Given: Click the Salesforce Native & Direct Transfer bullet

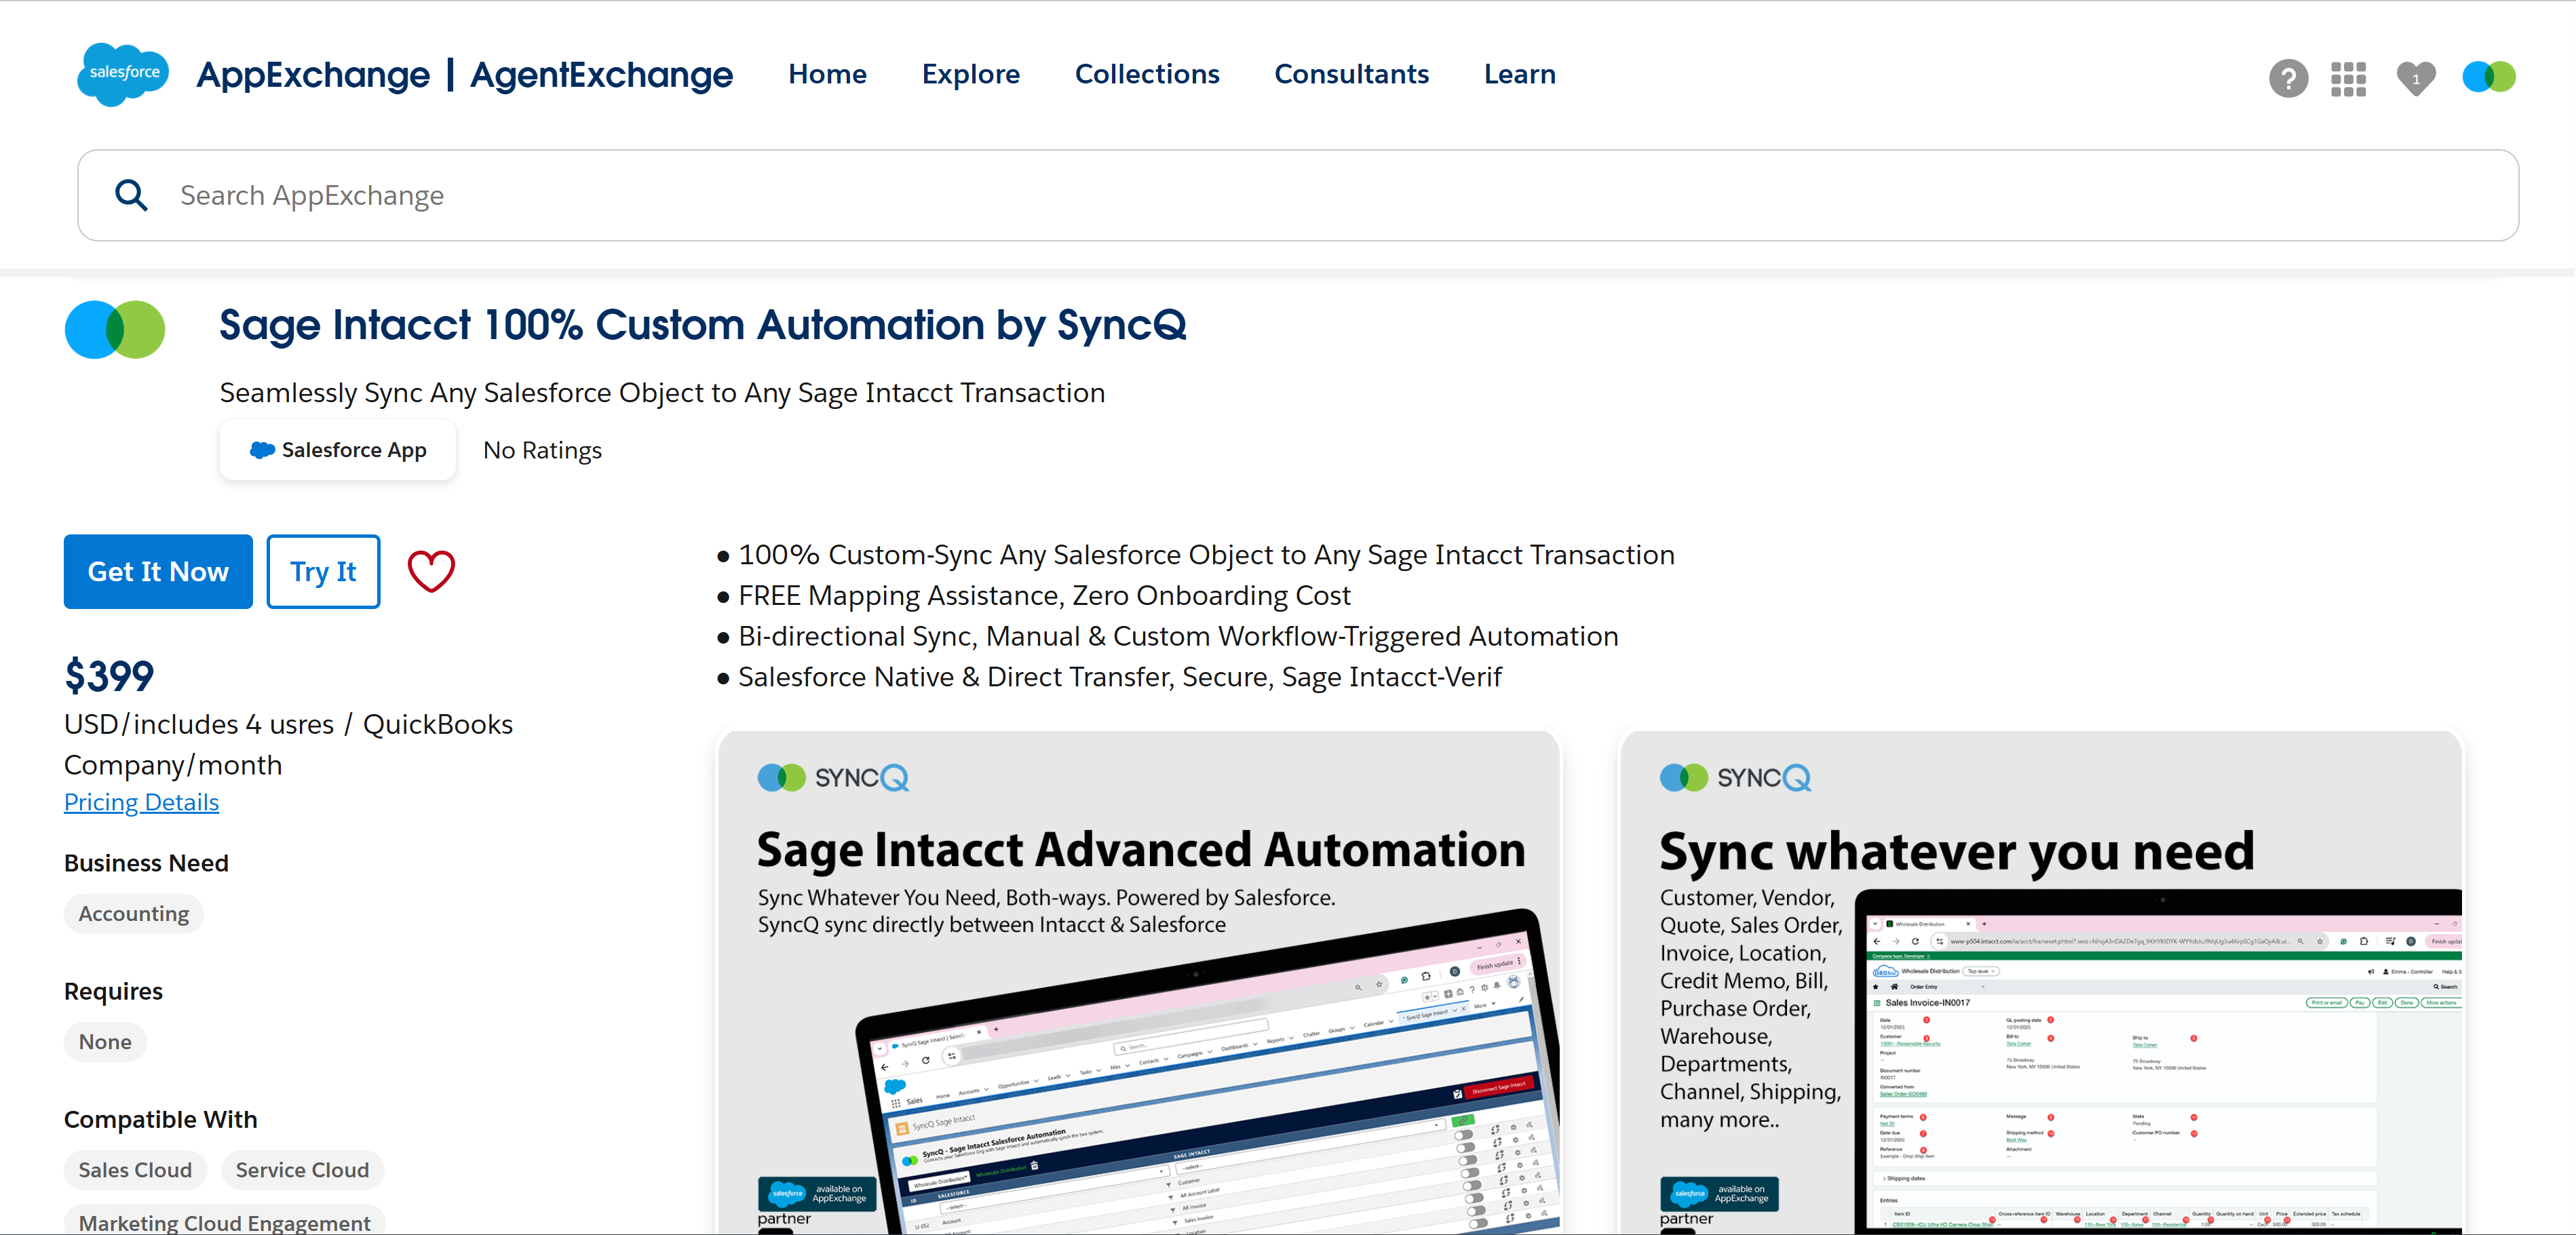Looking at the screenshot, I should pyautogui.click(x=1109, y=677).
